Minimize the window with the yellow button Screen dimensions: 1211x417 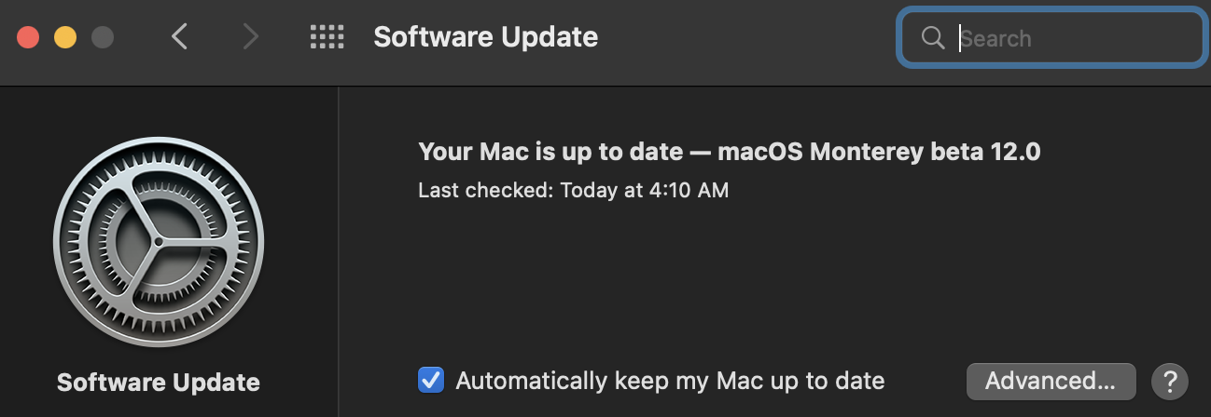coord(64,37)
